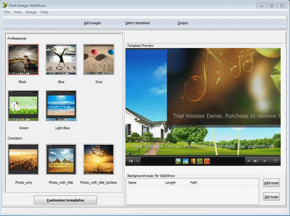Jump to last slide in preview player
Viewport: 290px width, 216px height.
(256, 161)
